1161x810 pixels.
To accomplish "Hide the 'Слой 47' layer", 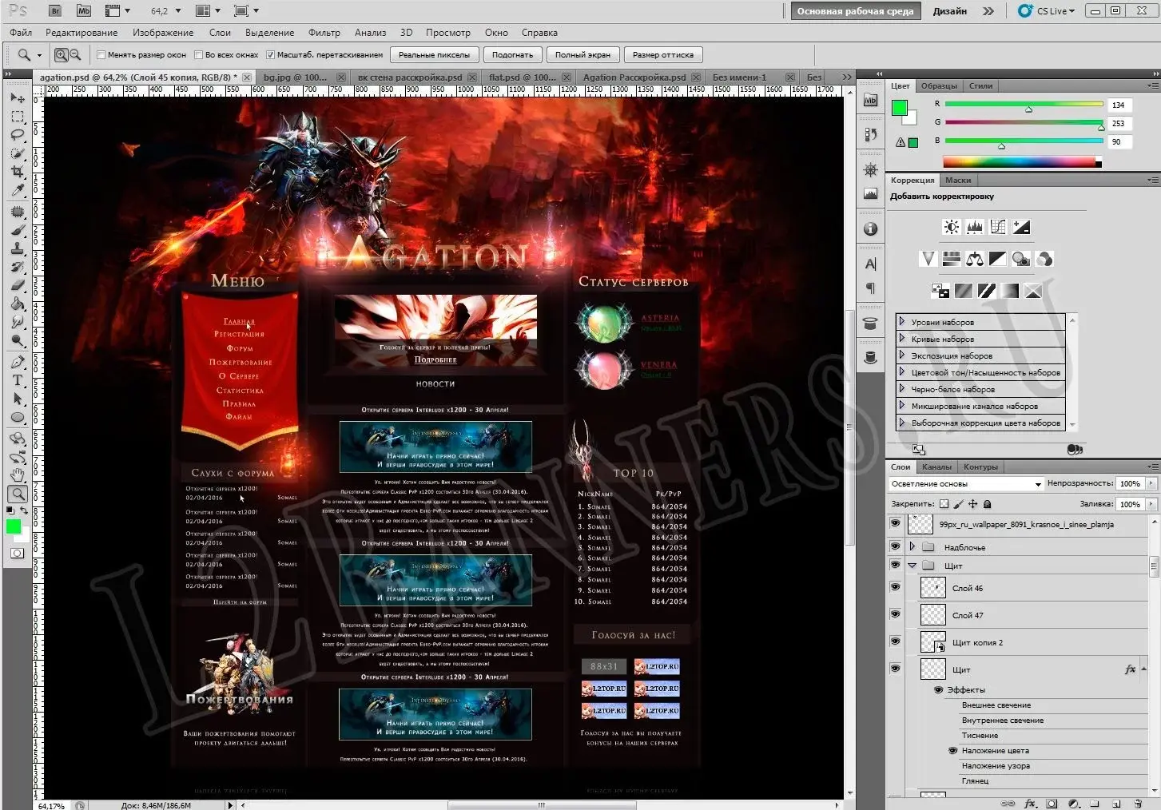I will 895,614.
